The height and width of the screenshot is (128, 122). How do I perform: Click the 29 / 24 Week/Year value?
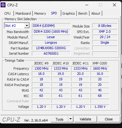[x=105, y=37]
